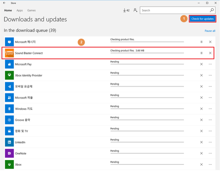
Task: Cancel the Microsoft Pay pending download
Action: (x=201, y=64)
